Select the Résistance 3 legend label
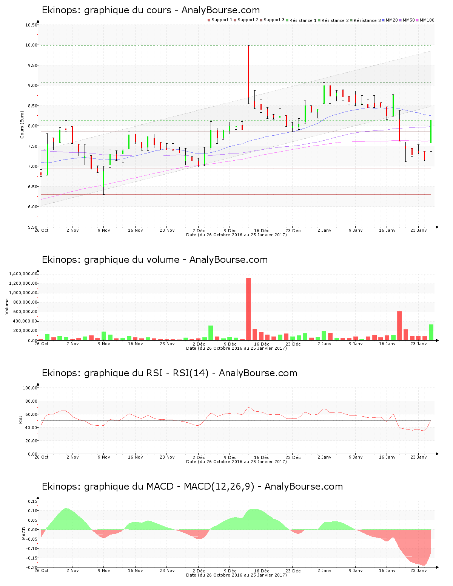Screen dimensions: 453x586 pos(367,20)
